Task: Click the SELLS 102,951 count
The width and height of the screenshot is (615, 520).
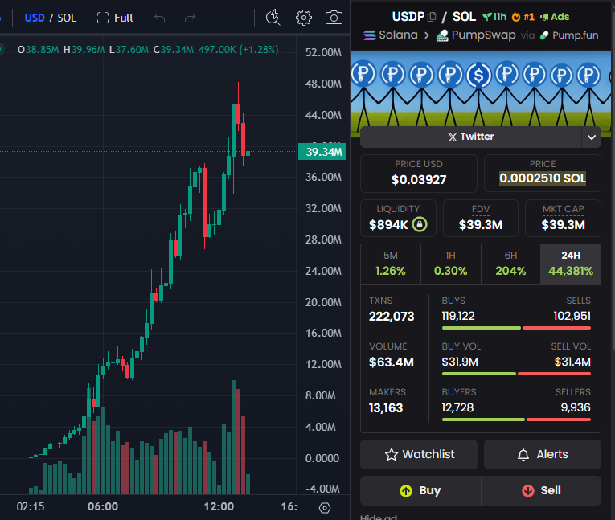Action: 572,316
